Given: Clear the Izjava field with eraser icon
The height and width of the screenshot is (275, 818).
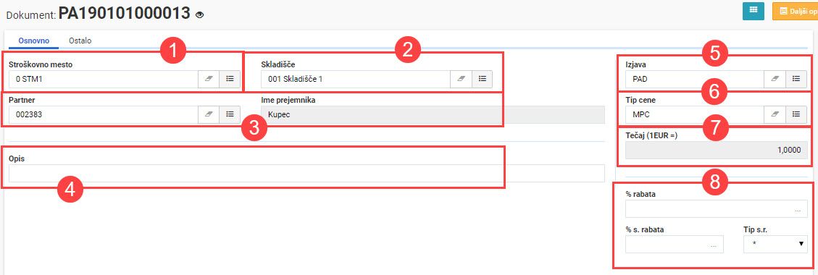Looking at the screenshot, I should click(x=775, y=79).
